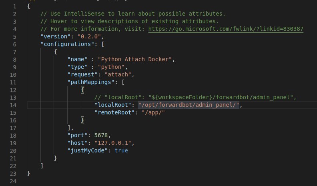Click line number 14 in the gutter
This screenshot has height=186, width=317.
click(13, 105)
